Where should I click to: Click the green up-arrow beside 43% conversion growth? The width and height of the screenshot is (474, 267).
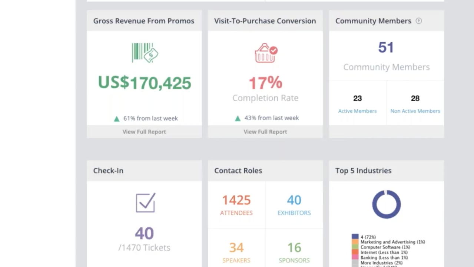[x=238, y=118]
